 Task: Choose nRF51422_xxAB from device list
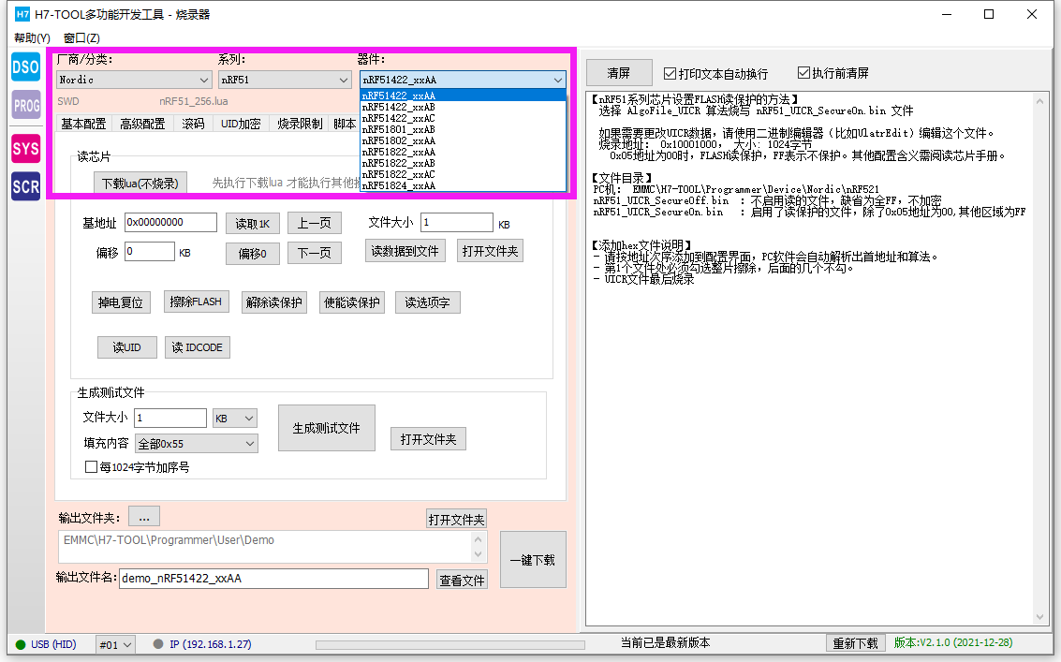pyautogui.click(x=463, y=107)
